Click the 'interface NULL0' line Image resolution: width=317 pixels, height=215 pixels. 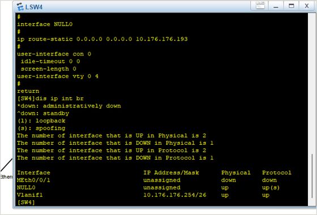coord(45,24)
